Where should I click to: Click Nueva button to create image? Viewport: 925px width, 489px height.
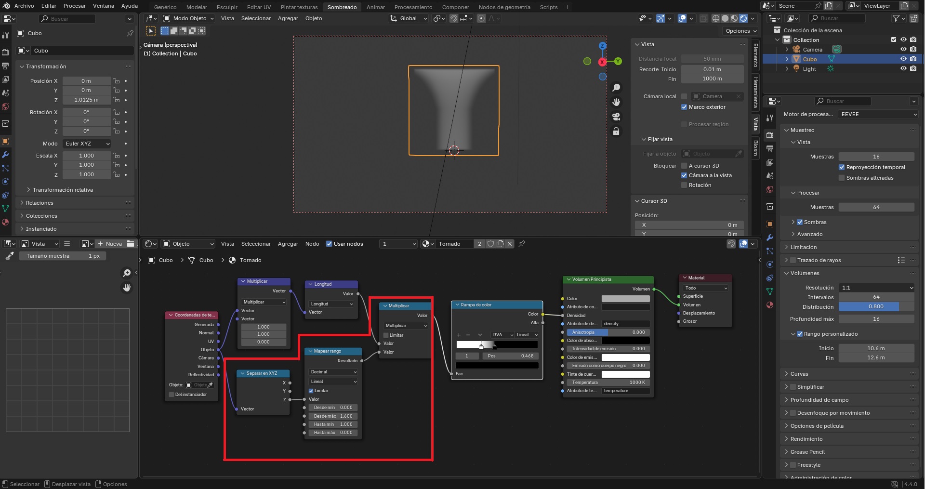pos(110,244)
